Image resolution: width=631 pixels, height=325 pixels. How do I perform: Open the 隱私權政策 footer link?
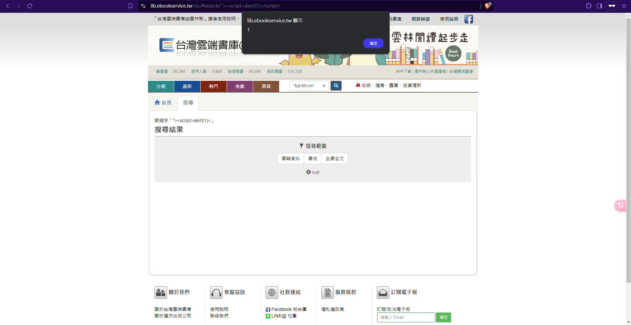[333, 309]
